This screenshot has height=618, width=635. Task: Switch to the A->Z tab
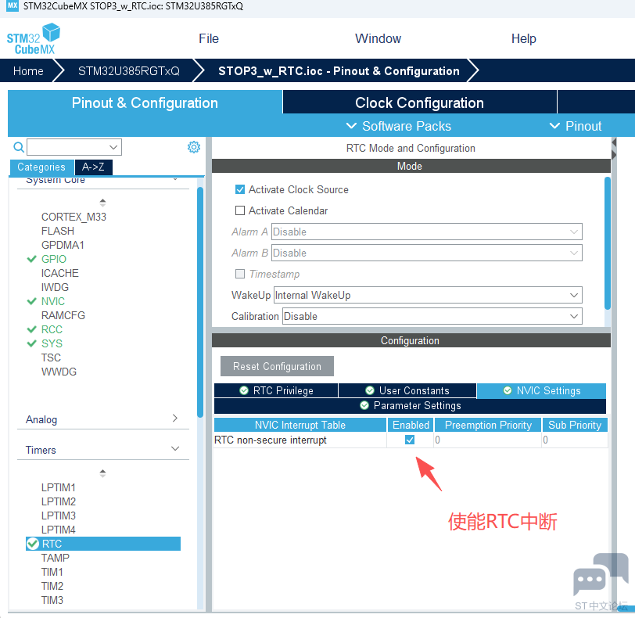pyautogui.click(x=94, y=167)
